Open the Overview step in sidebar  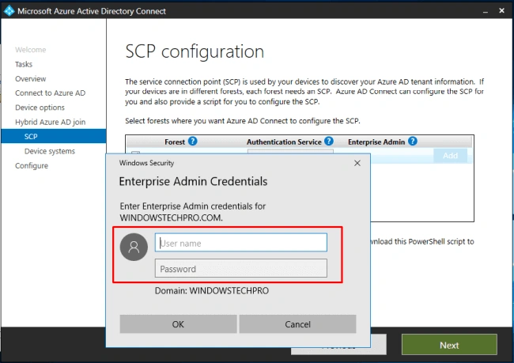click(31, 79)
